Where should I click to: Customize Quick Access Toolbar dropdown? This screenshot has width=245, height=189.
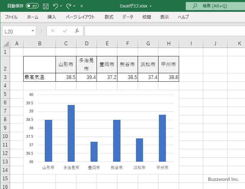[81, 6]
